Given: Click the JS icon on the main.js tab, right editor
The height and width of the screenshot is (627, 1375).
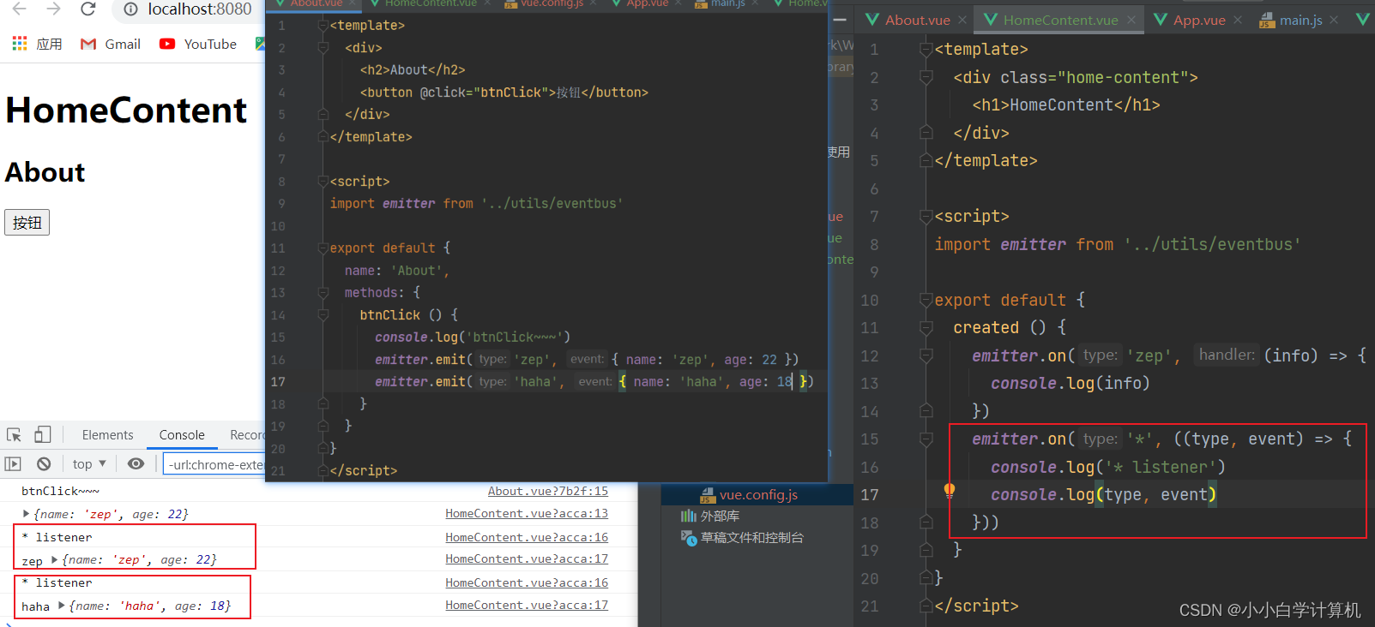Looking at the screenshot, I should click(x=1267, y=20).
